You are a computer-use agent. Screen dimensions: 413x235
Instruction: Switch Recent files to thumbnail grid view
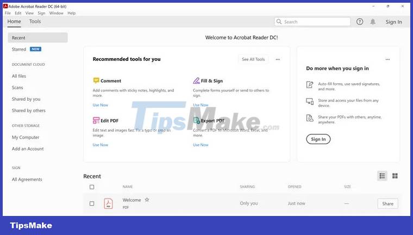click(x=395, y=176)
